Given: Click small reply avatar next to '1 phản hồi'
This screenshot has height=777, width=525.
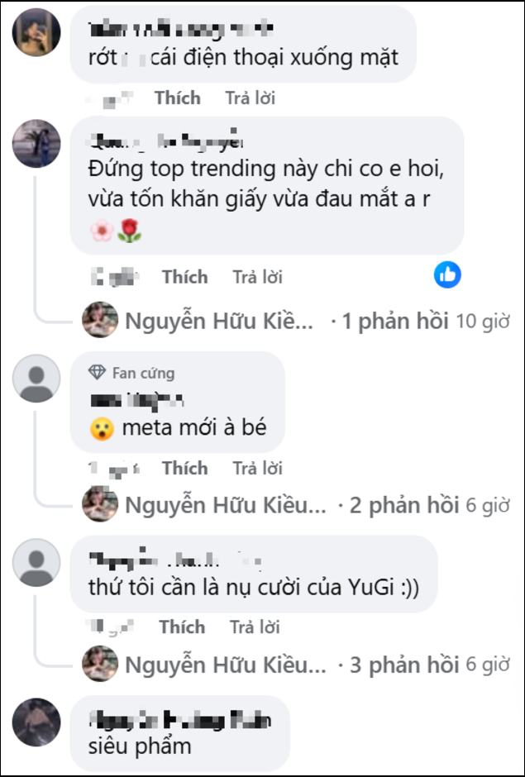Looking at the screenshot, I should tap(100, 320).
